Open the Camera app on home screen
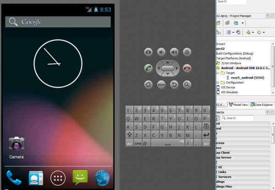275x190 pixels. pos(16,144)
